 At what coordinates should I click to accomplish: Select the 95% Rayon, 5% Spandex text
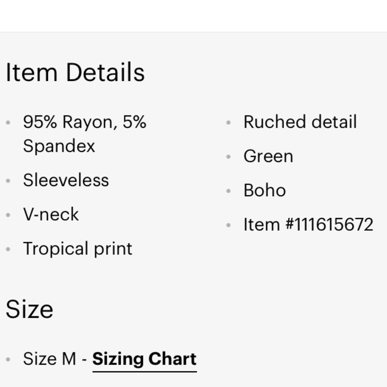point(85,134)
